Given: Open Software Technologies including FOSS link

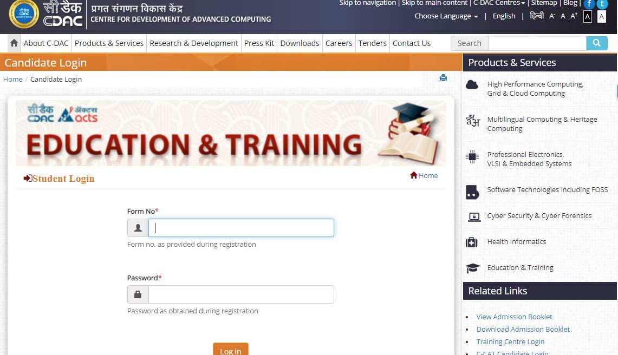Looking at the screenshot, I should coord(548,189).
